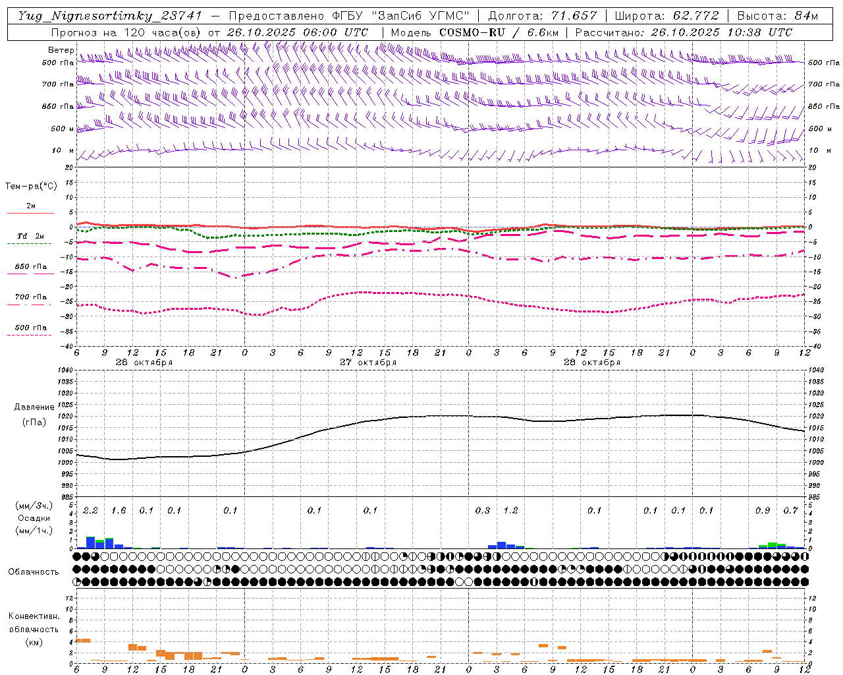843x675 pixels.
Task: Click the '850 гПа' temperature legend entry
Action: tap(31, 267)
